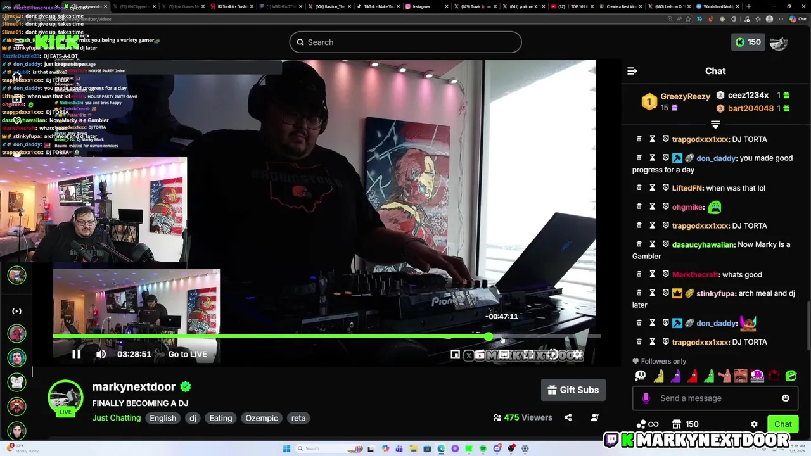Screen dimensions: 811x456
Task: Focus the Kick search box
Action: [x=405, y=42]
